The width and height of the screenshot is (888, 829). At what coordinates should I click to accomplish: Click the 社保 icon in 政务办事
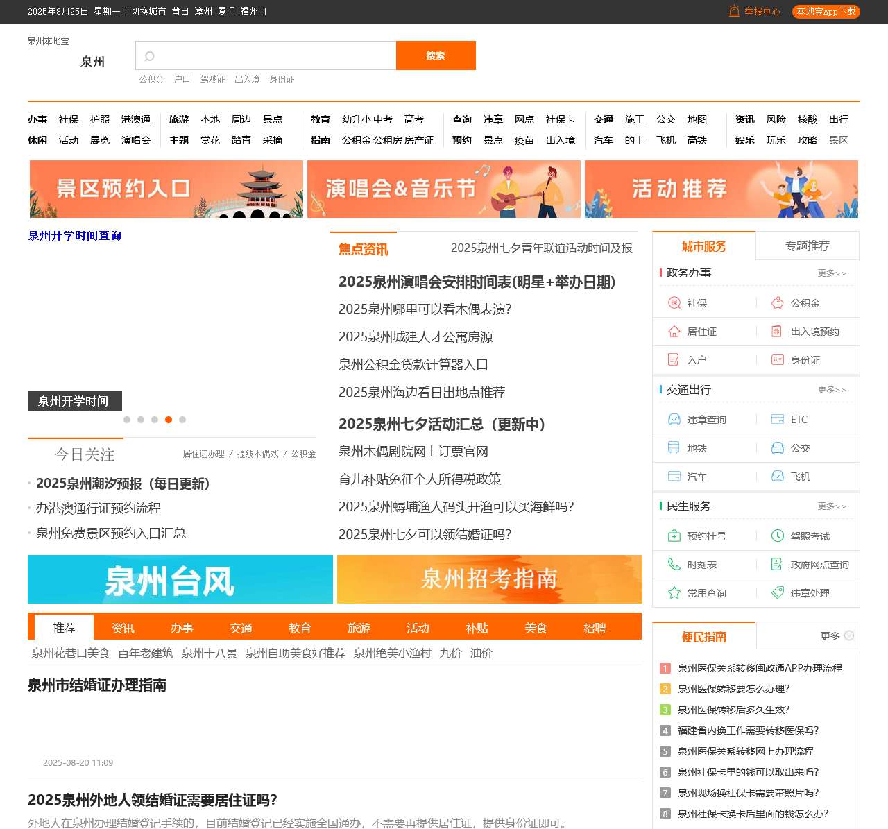(x=674, y=303)
